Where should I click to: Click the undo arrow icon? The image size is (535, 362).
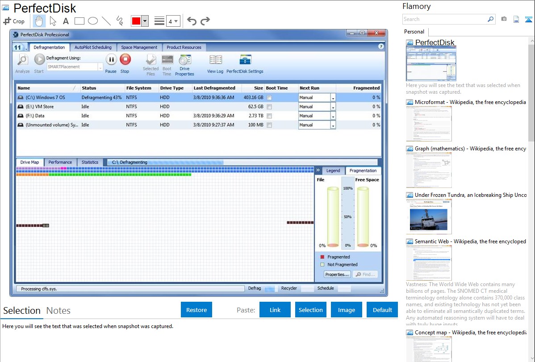click(x=192, y=21)
